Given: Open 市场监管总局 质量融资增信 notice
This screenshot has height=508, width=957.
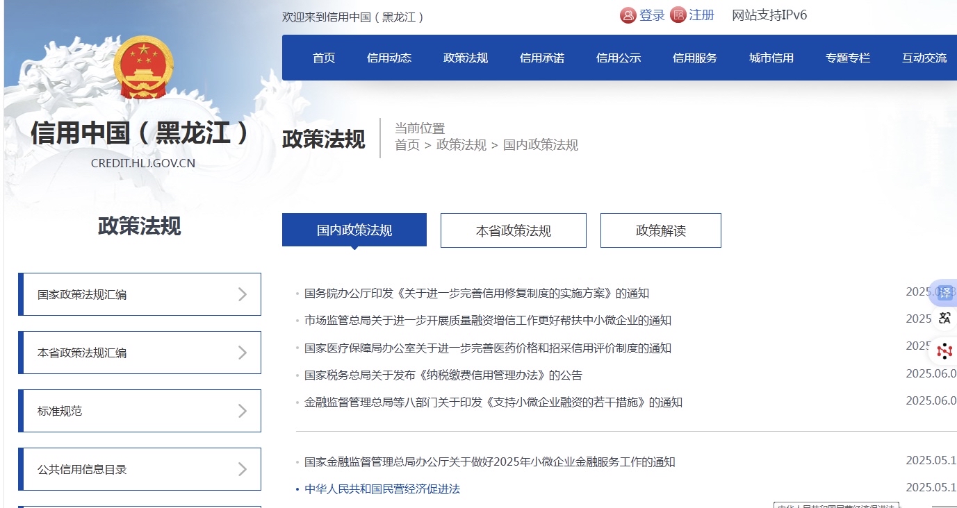Looking at the screenshot, I should [488, 320].
